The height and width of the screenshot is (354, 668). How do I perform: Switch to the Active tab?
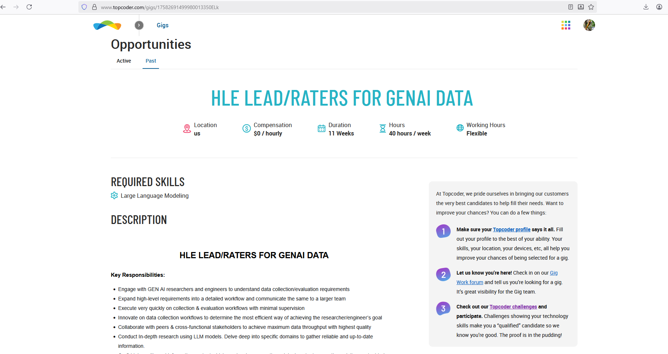point(124,61)
